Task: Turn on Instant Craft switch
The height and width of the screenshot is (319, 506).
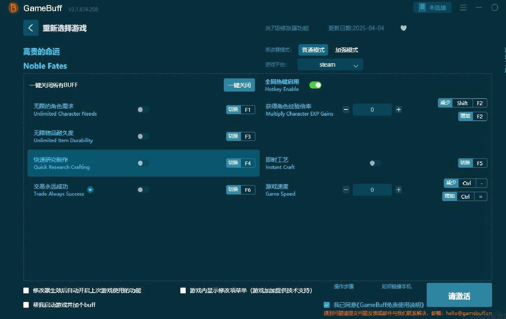Action: click(375, 163)
